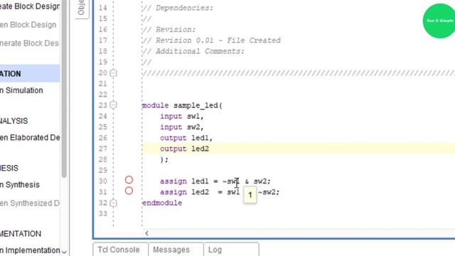The height and width of the screenshot is (256, 455).
Task: Click Generate Block Design entry
Action: pyautogui.click(x=29, y=43)
